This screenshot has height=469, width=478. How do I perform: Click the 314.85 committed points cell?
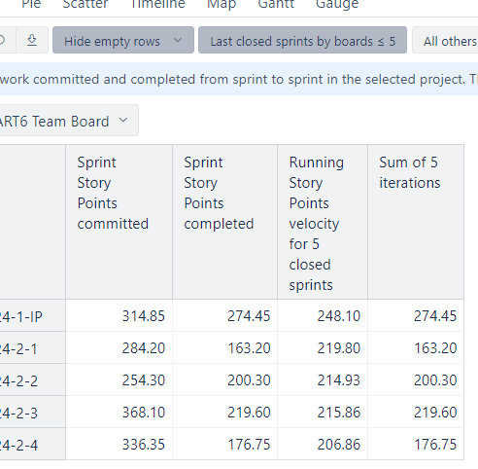tap(119, 315)
